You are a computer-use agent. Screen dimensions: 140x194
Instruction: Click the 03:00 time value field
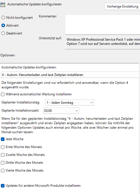tap(61, 111)
